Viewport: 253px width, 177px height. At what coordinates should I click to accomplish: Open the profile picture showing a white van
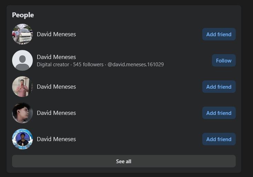tap(22, 34)
